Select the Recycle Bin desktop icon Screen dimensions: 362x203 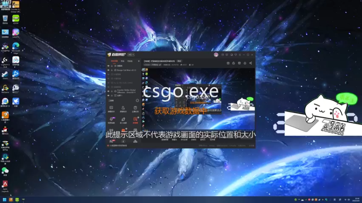tap(5, 19)
